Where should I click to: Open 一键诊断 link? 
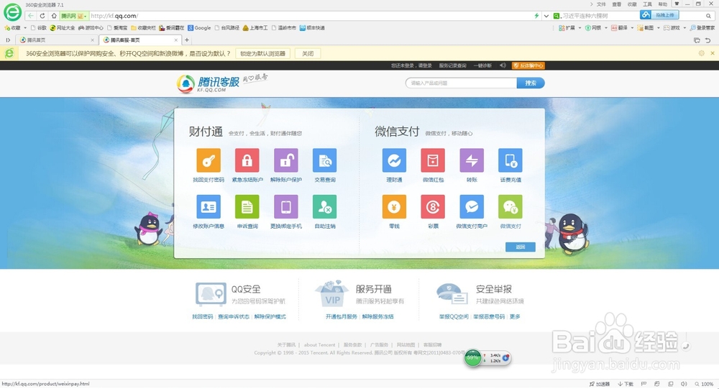[x=482, y=65]
